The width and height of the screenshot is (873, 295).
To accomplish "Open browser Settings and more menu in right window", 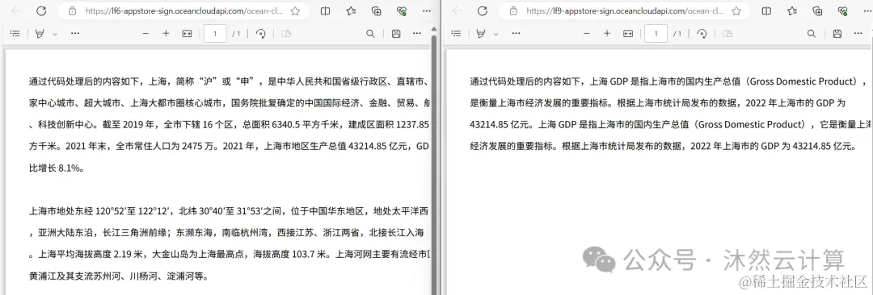I will click(x=867, y=11).
